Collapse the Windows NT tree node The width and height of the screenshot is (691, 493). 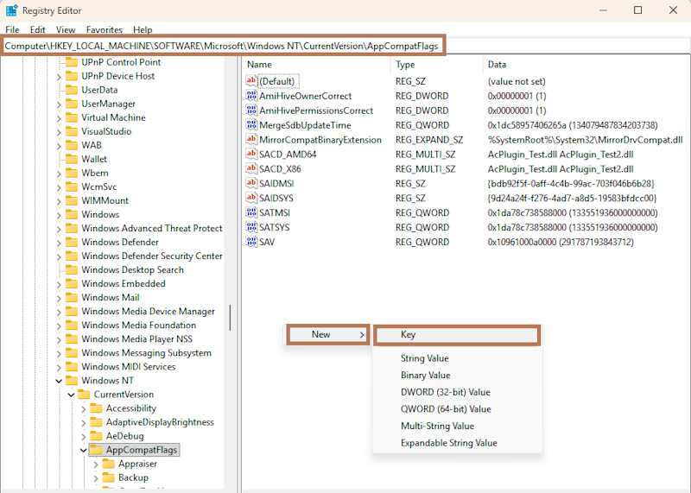59,381
